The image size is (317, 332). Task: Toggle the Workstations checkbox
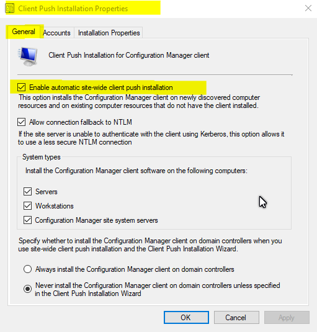click(27, 206)
